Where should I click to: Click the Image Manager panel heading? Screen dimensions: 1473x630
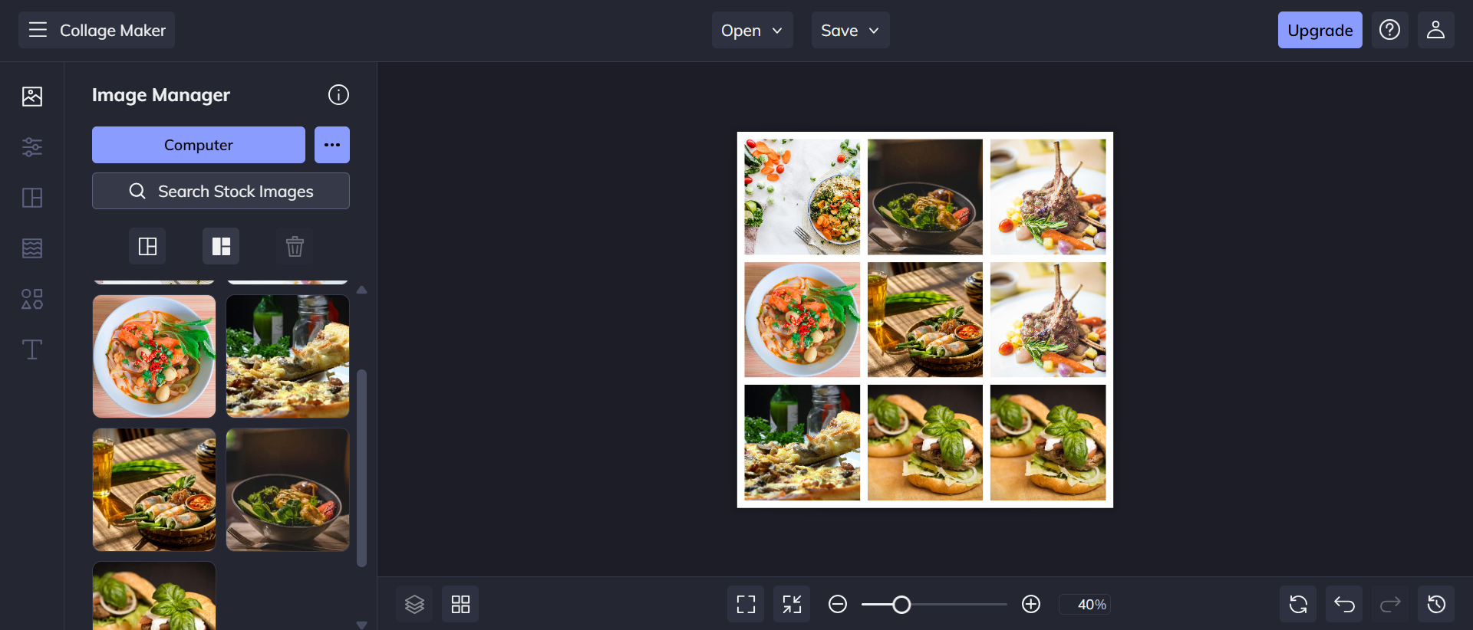pos(161,95)
